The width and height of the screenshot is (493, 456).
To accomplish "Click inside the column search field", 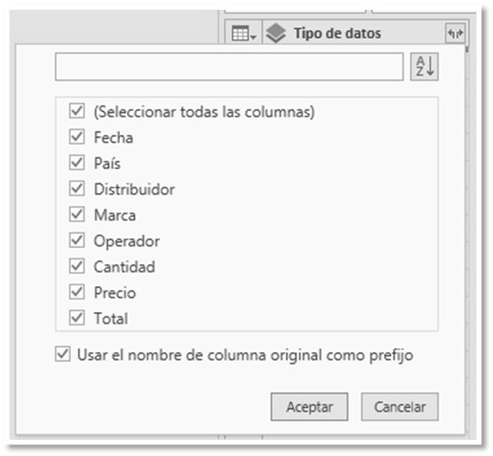I will tap(229, 67).
